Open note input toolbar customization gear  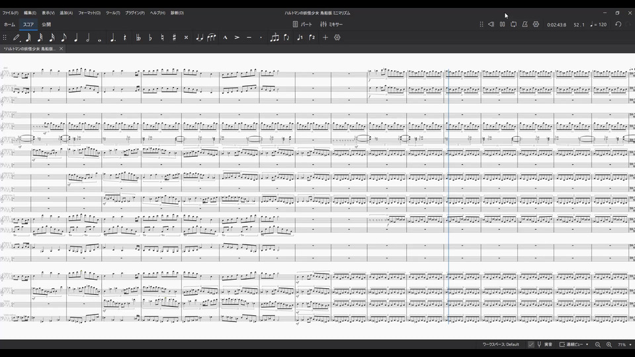pos(337,38)
